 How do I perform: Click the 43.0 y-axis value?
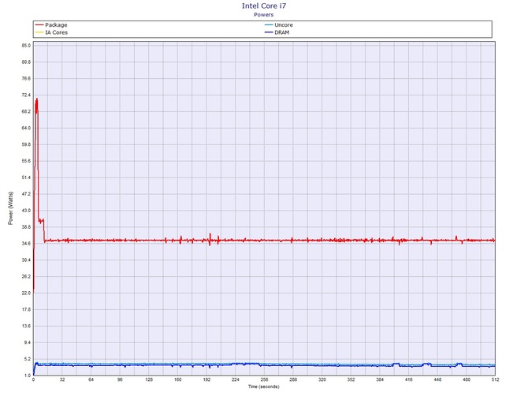26,211
